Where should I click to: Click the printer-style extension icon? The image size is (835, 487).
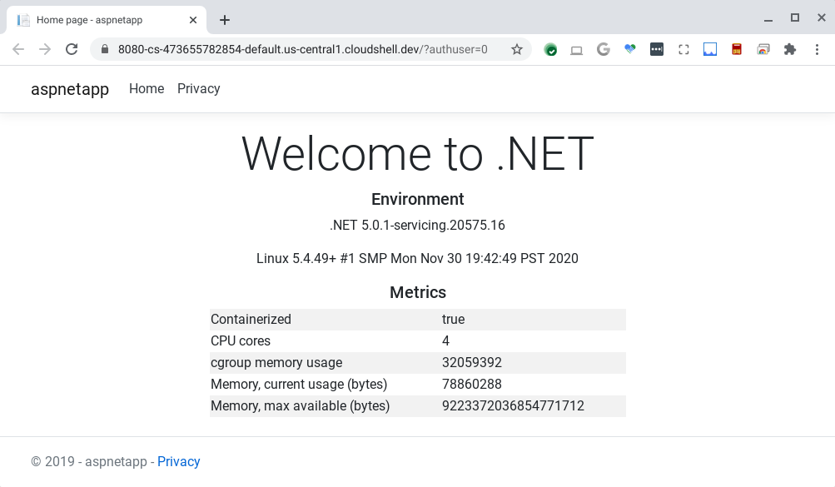[763, 49]
